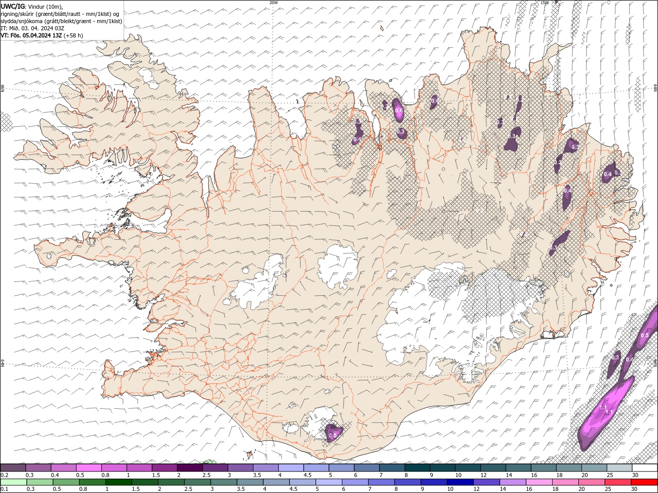
Task: Click the '15W' longitude label
Action: (544, 3)
